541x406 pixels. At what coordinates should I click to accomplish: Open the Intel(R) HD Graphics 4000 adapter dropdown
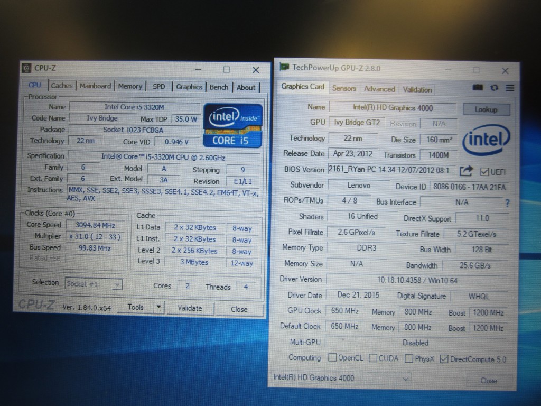coord(341,378)
